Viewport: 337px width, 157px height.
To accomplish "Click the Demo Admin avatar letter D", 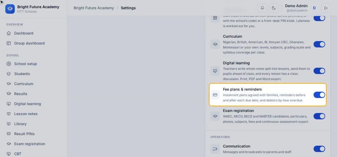I will tap(314, 8).
